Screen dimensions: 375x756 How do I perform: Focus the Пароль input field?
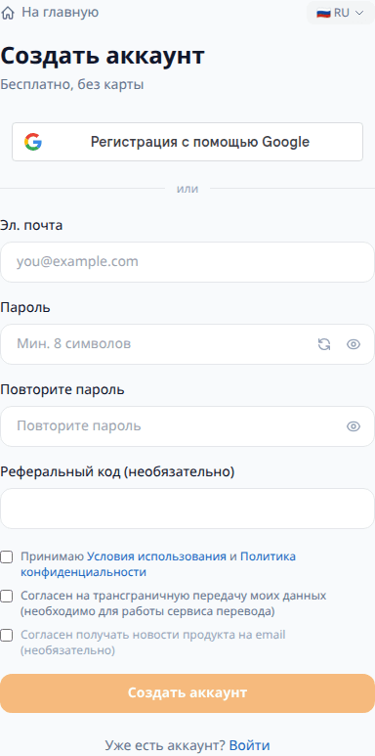(x=187, y=343)
